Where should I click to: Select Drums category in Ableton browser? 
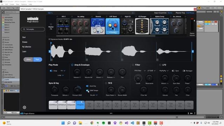pyautogui.click(x=7, y=42)
